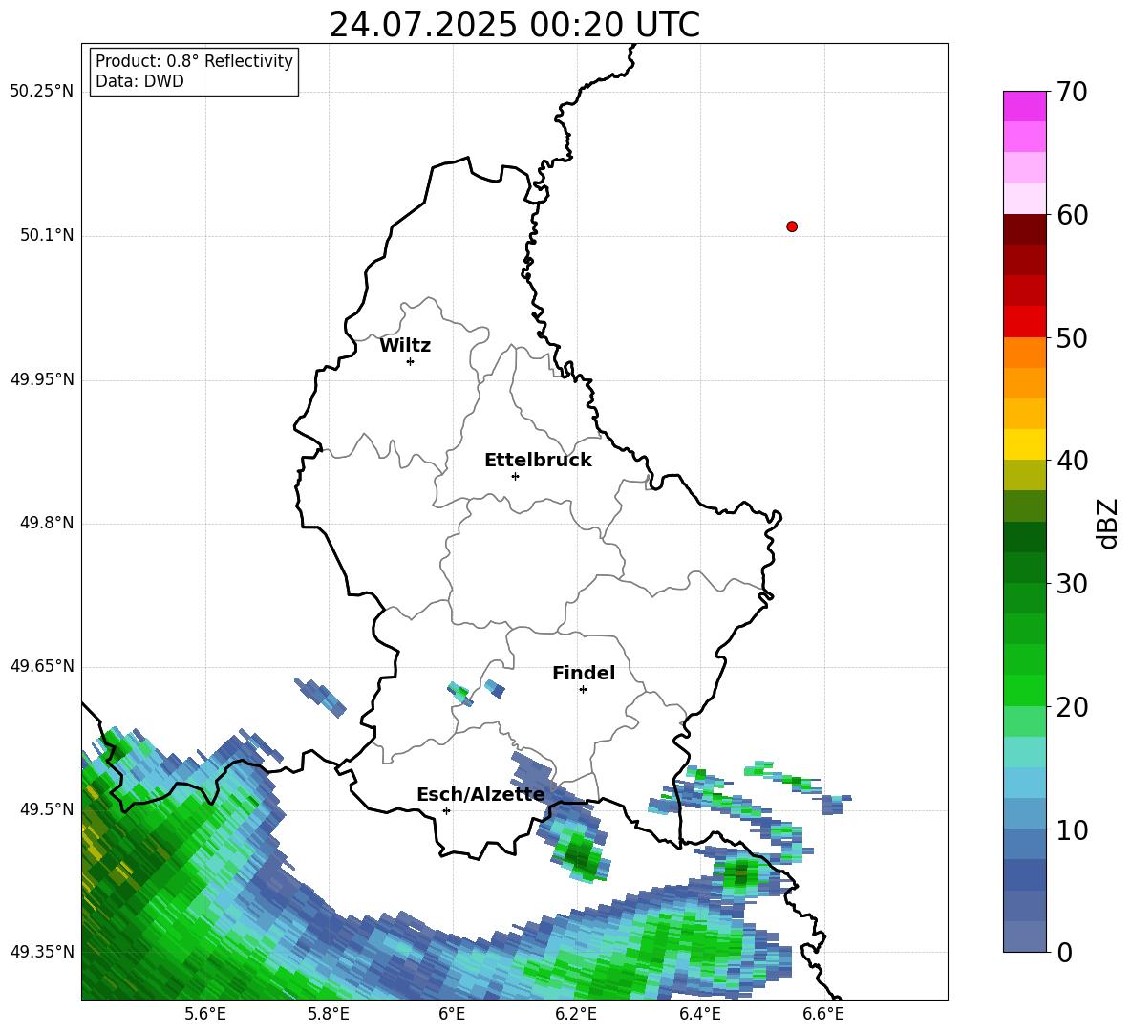Image resolution: width=1131 pixels, height=1033 pixels.
Task: Click the 49.35°N latitude label
Action: coord(42,952)
